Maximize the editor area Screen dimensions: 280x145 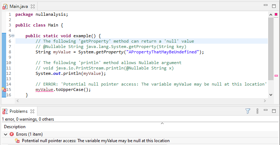point(274,6)
